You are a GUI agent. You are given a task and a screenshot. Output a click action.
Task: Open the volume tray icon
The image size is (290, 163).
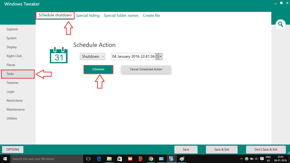click(x=257, y=159)
